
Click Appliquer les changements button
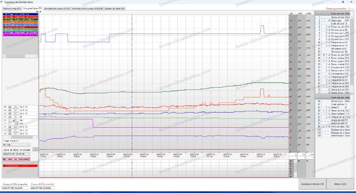pos(16,159)
